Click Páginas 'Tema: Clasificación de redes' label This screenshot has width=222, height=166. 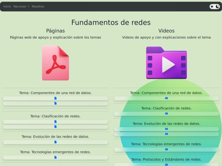pyautogui.click(x=55, y=116)
